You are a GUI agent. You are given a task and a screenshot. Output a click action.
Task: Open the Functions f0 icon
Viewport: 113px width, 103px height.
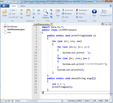click(104, 12)
